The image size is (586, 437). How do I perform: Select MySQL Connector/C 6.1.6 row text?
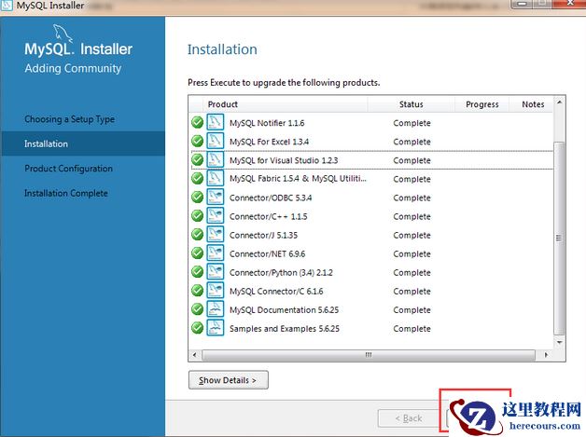click(276, 291)
